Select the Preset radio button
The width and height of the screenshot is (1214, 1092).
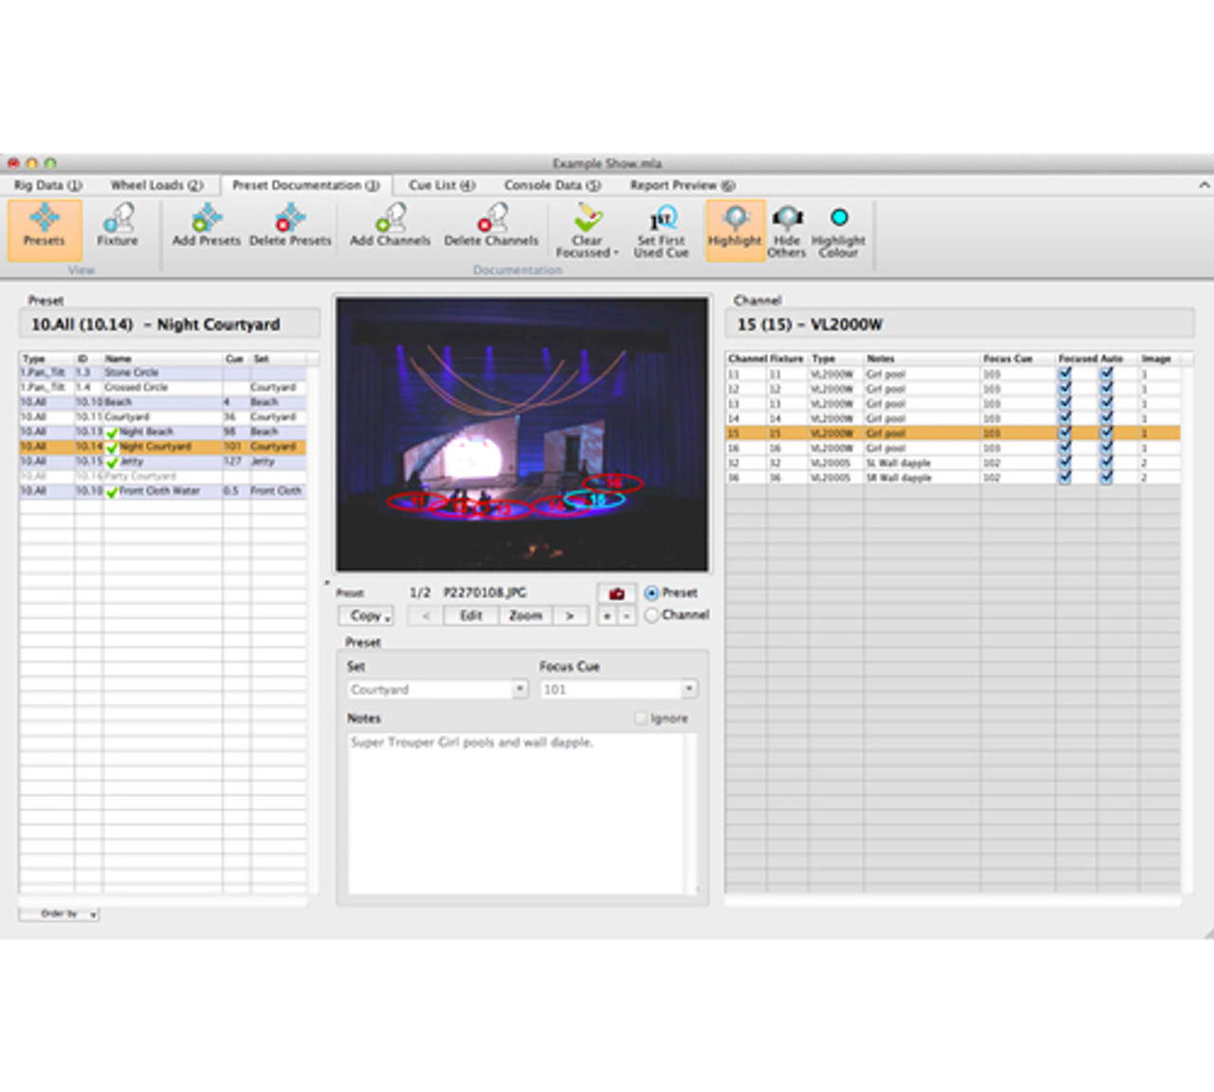652,592
